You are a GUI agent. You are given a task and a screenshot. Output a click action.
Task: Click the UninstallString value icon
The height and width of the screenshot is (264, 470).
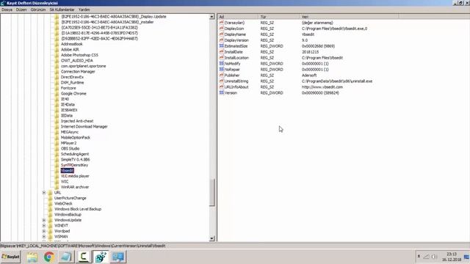point(222,81)
